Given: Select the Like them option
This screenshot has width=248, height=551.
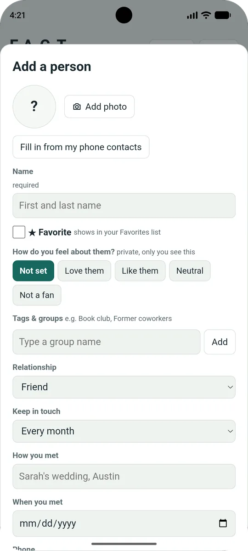Looking at the screenshot, I should 140,270.
